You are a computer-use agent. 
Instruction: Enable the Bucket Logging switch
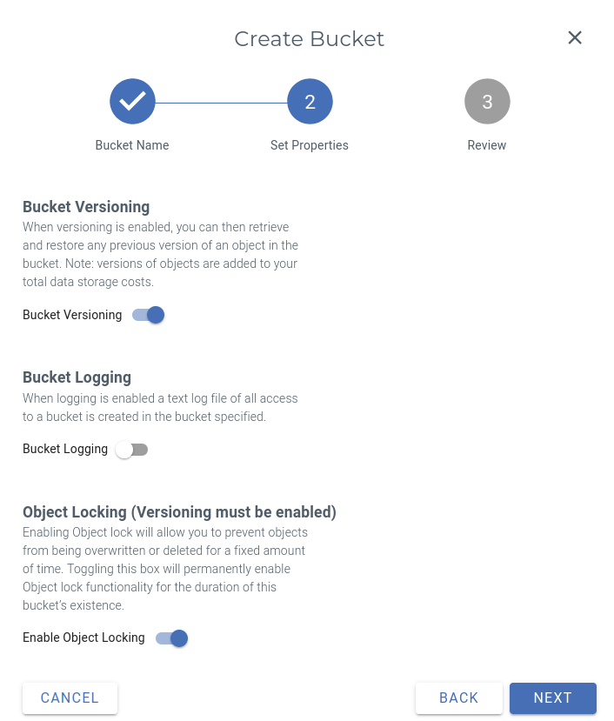(131, 449)
